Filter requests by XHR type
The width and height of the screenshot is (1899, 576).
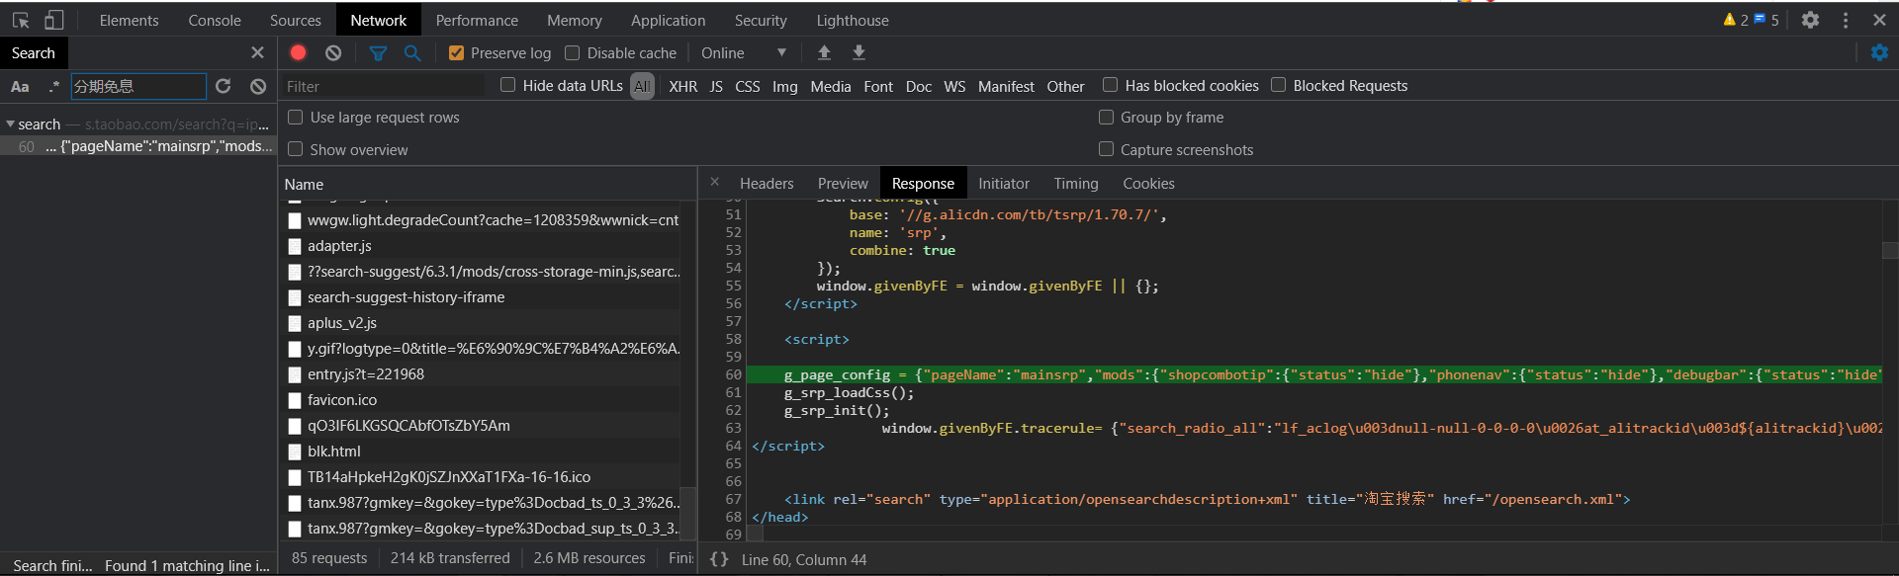(x=682, y=87)
